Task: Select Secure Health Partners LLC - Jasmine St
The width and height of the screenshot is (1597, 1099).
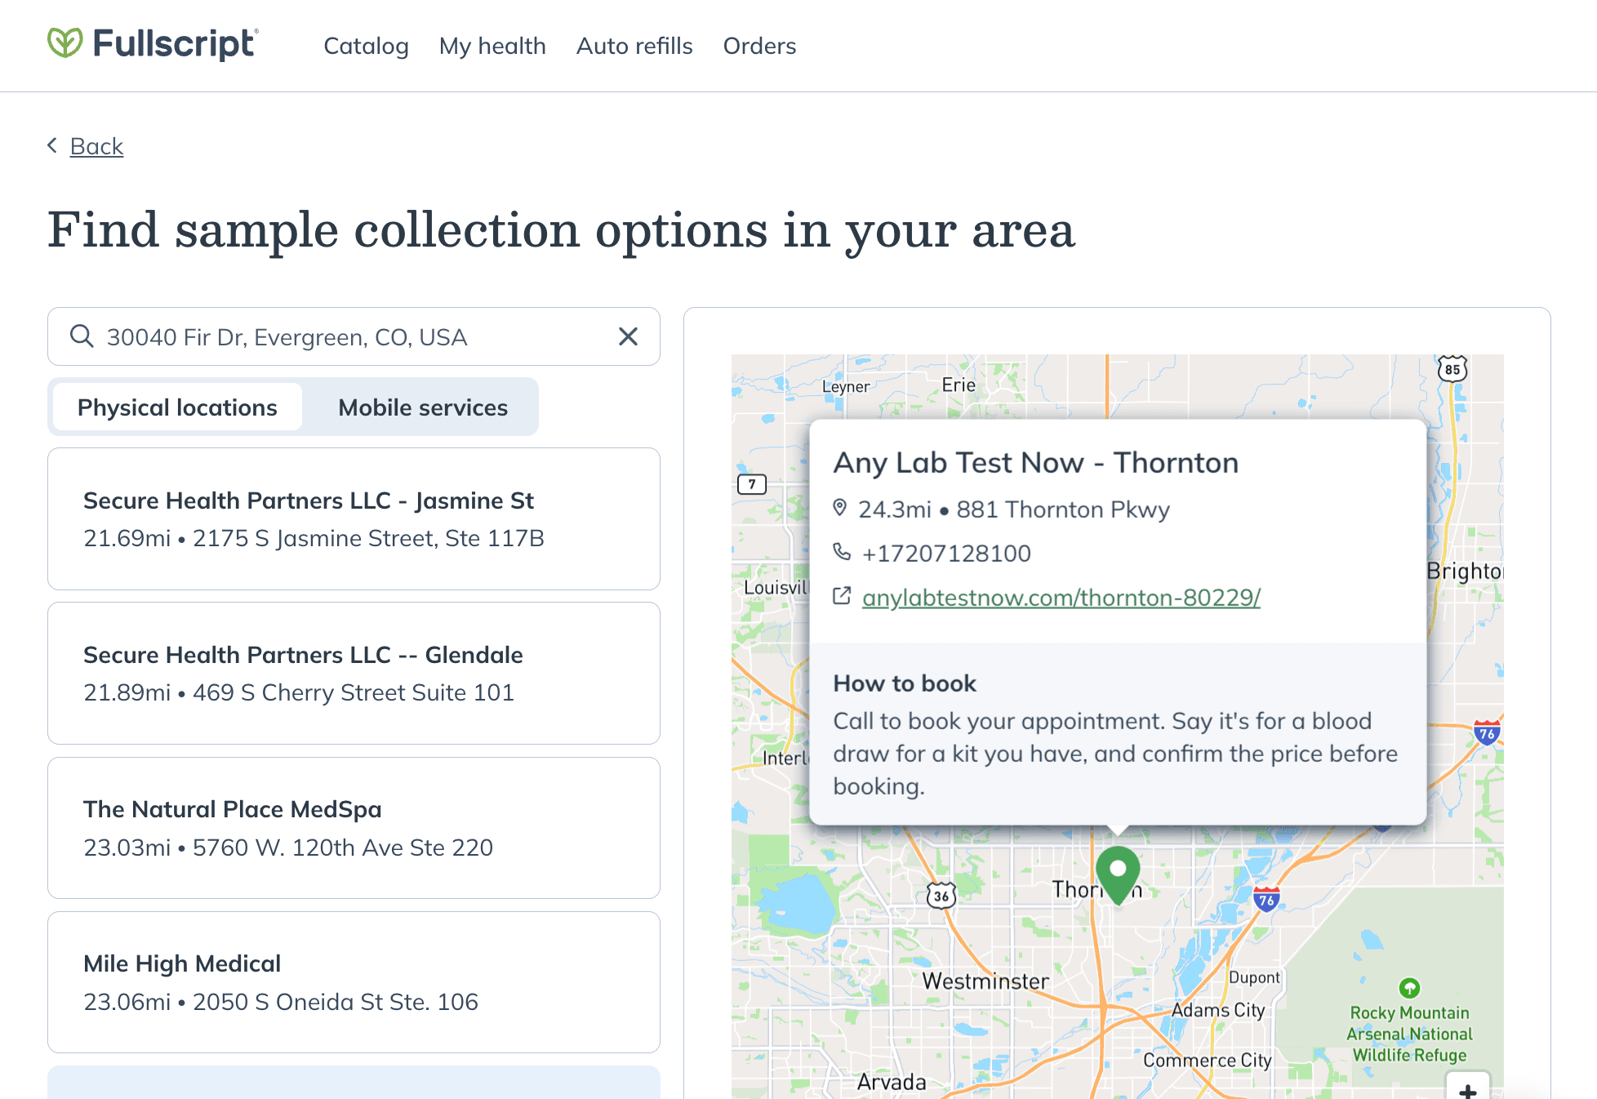Action: tap(354, 518)
